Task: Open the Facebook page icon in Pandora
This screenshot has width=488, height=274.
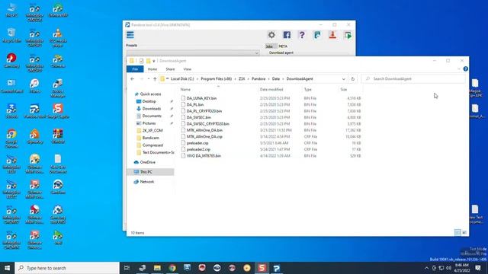Action: tap(287, 35)
